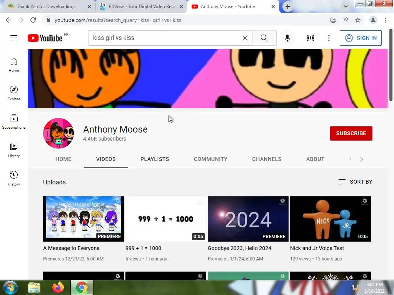The width and height of the screenshot is (394, 295).
Task: Click the browser address bar URL
Action: coord(118,20)
